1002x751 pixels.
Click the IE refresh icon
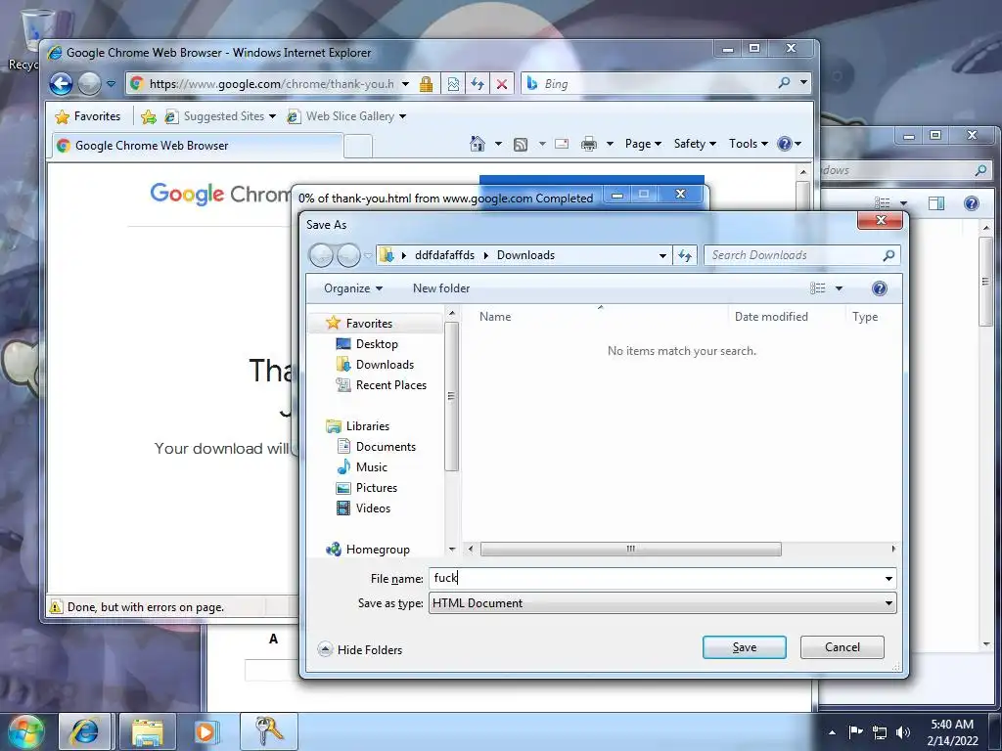coord(478,84)
